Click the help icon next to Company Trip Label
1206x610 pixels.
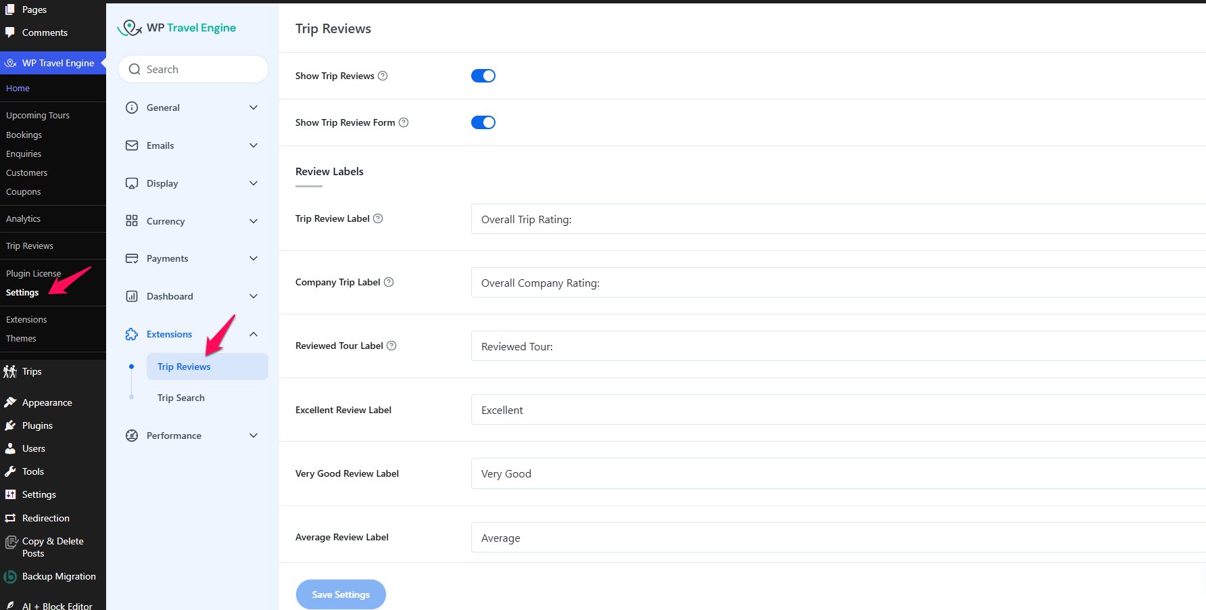[x=389, y=282]
